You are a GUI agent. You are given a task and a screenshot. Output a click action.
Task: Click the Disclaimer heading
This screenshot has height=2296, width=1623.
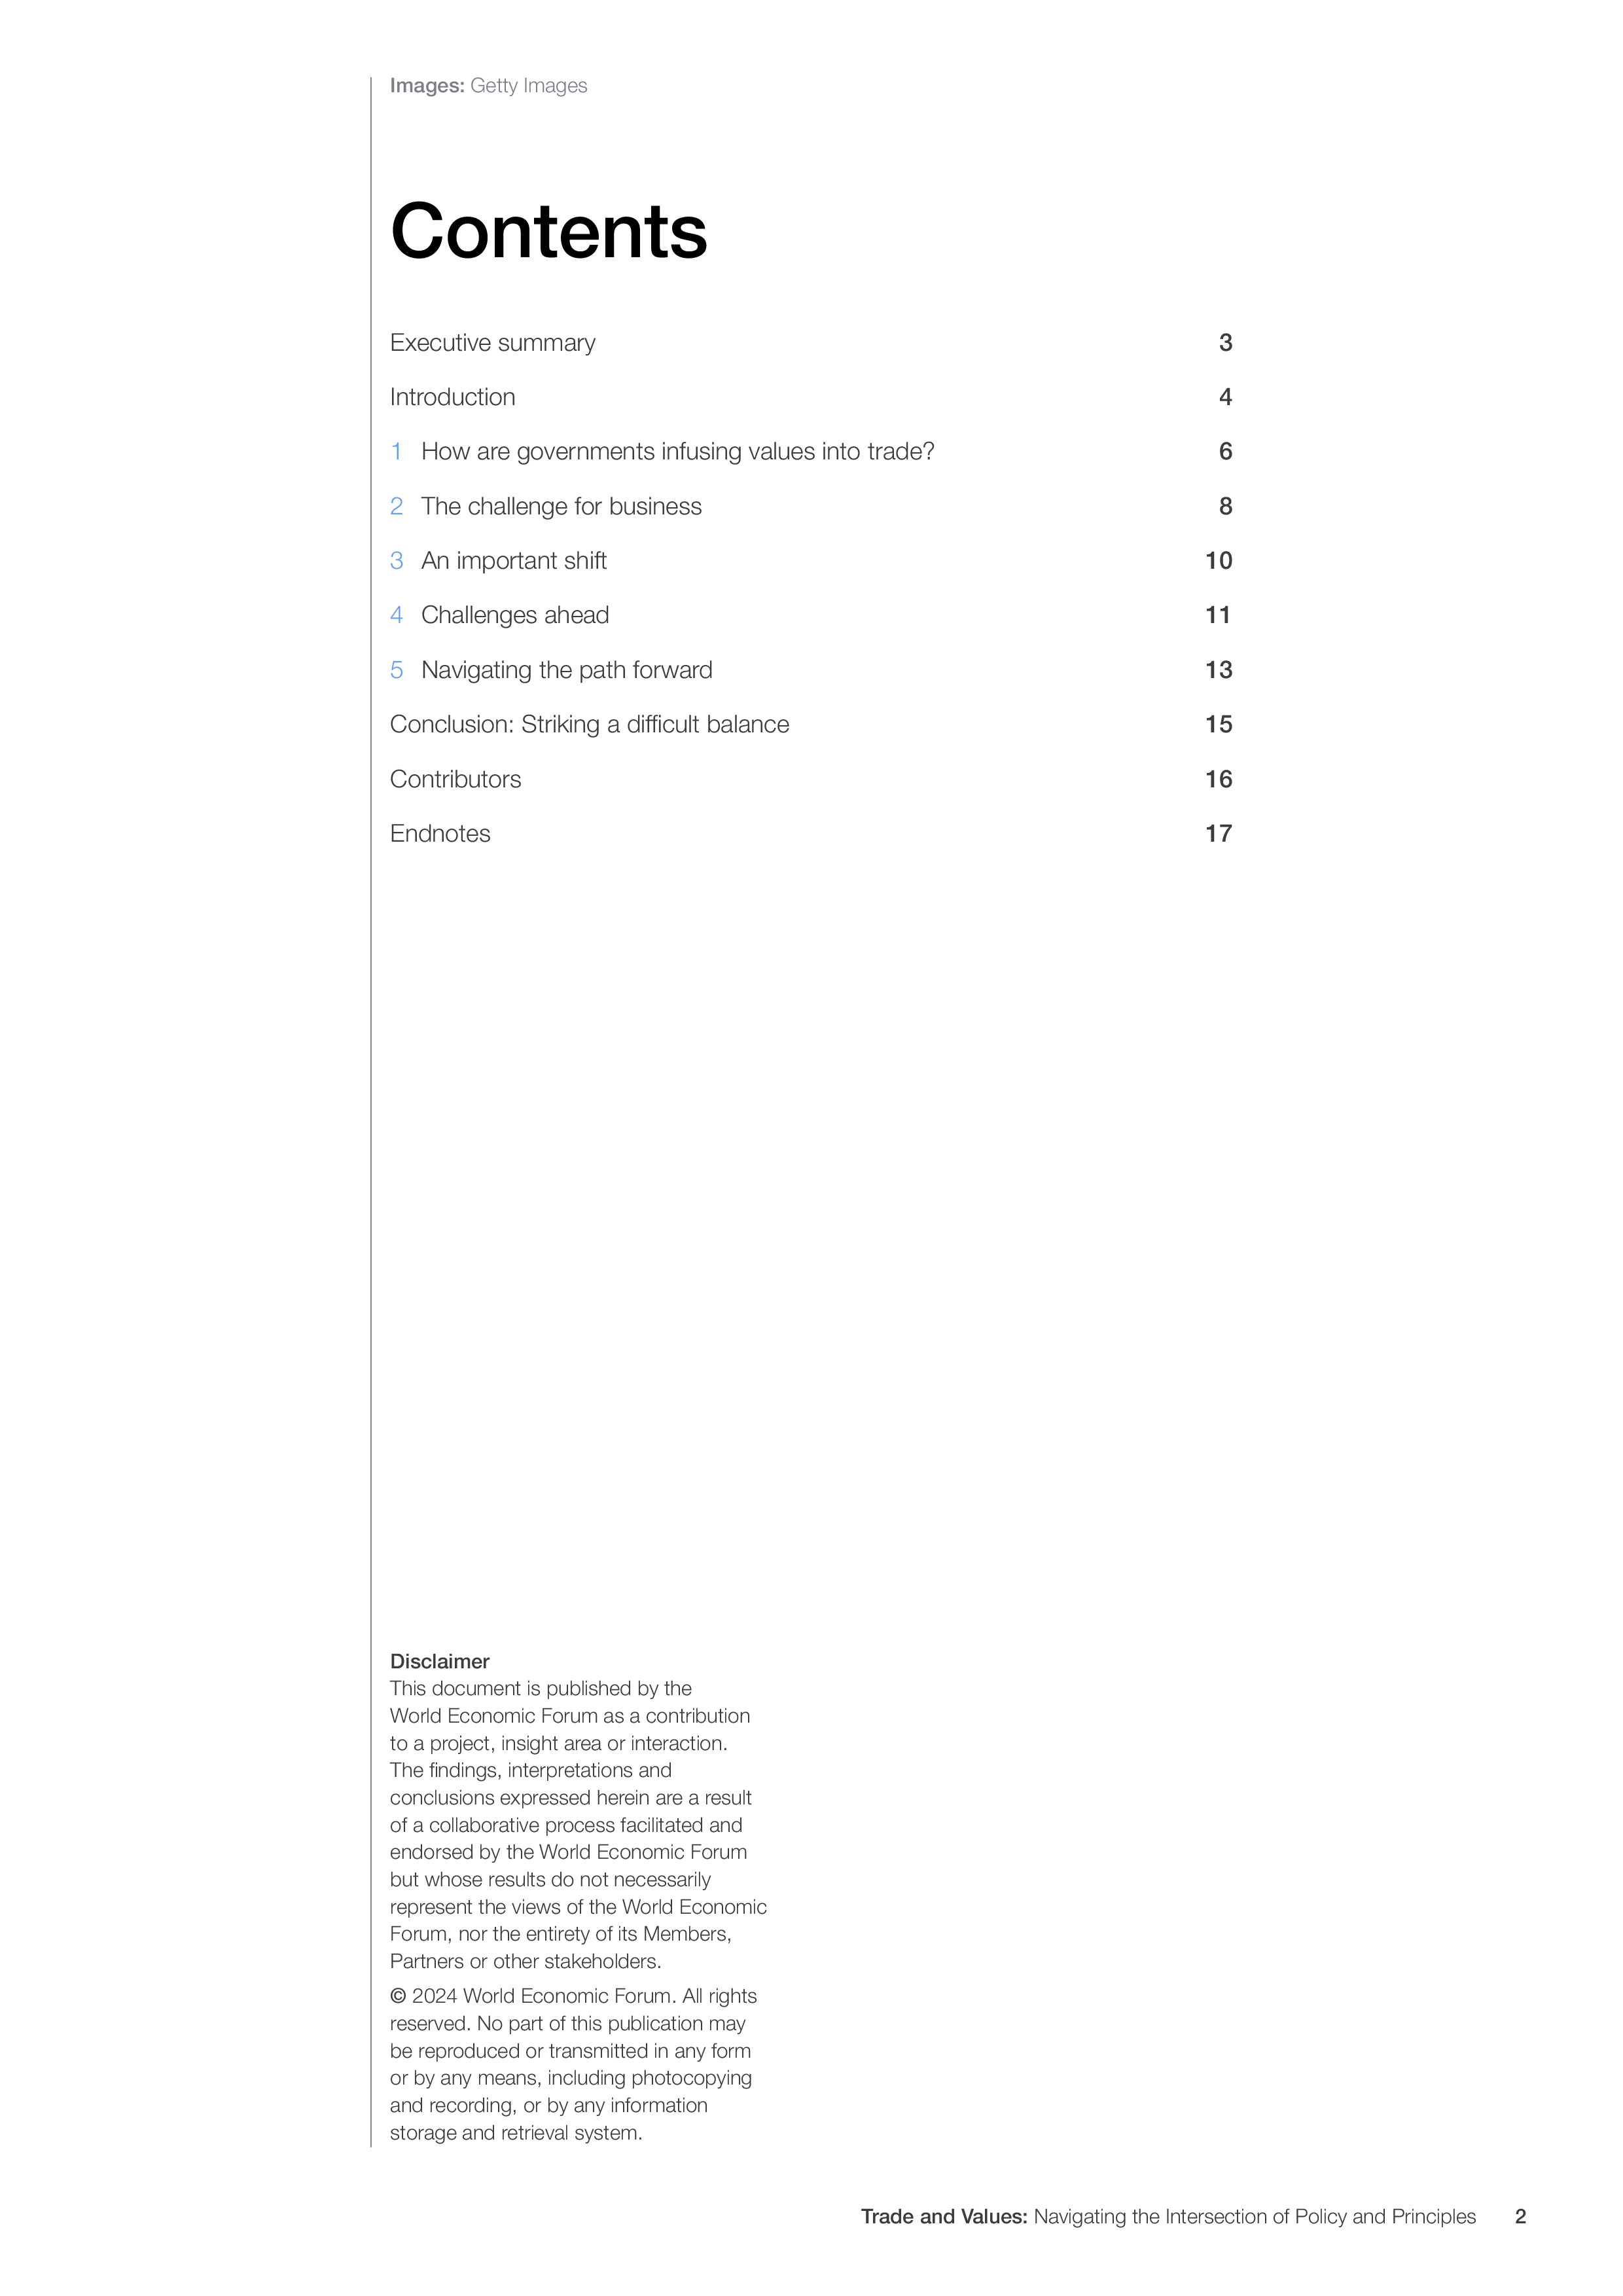(439, 1661)
